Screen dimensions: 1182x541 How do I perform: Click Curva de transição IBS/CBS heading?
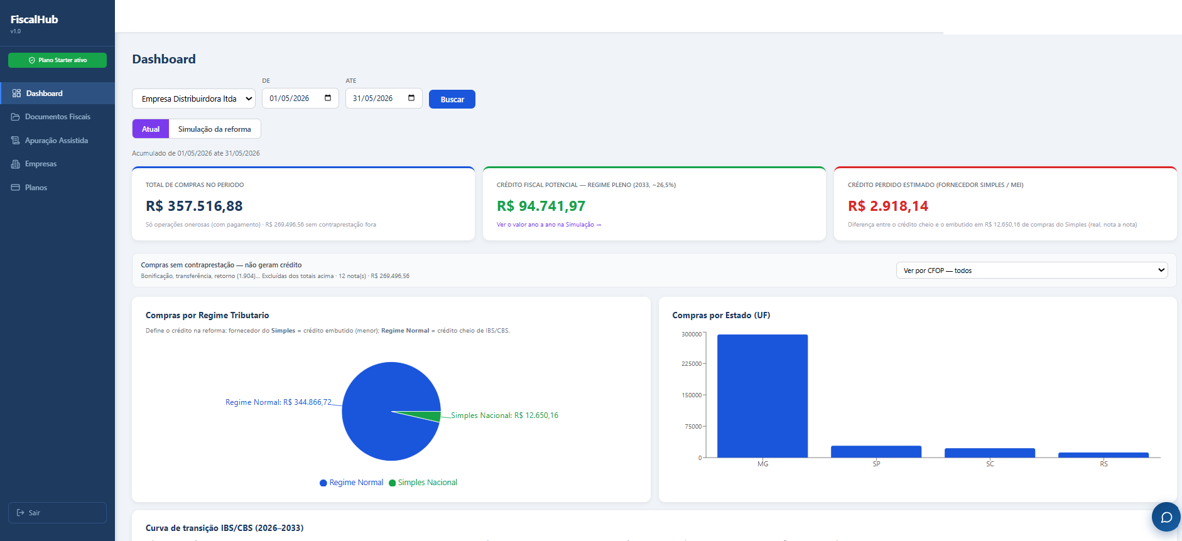tap(224, 528)
